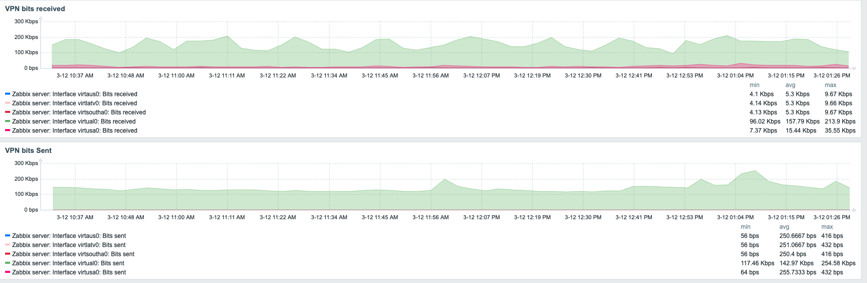This screenshot has width=867, height=283.
Task: Click '3-12 01:26 PM' on the Sent graph axis
Action: coord(831,217)
